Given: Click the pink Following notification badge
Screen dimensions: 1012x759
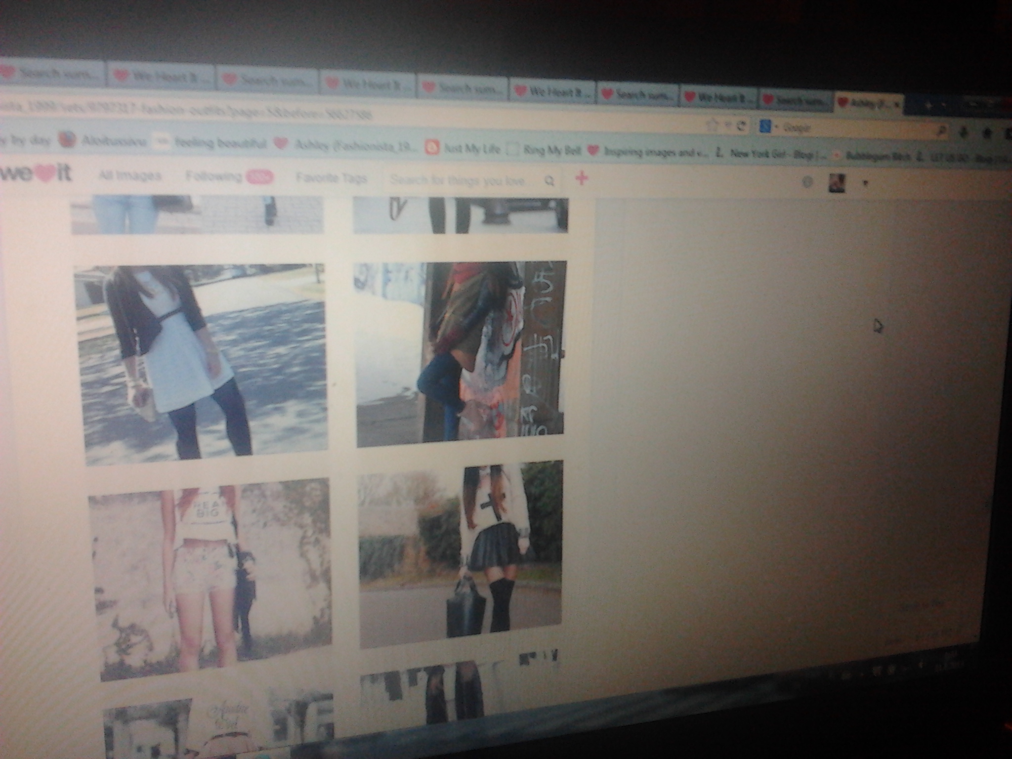Looking at the screenshot, I should pos(259,177).
